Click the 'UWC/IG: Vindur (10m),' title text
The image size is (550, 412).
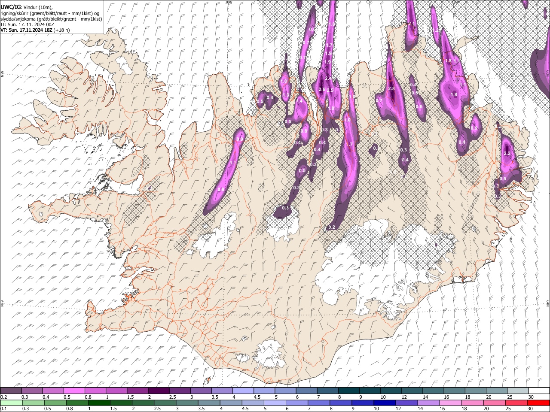click(x=27, y=7)
